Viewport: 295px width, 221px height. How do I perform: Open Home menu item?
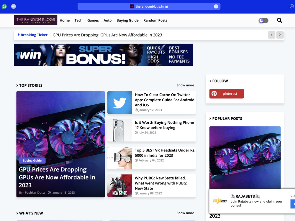[65, 20]
